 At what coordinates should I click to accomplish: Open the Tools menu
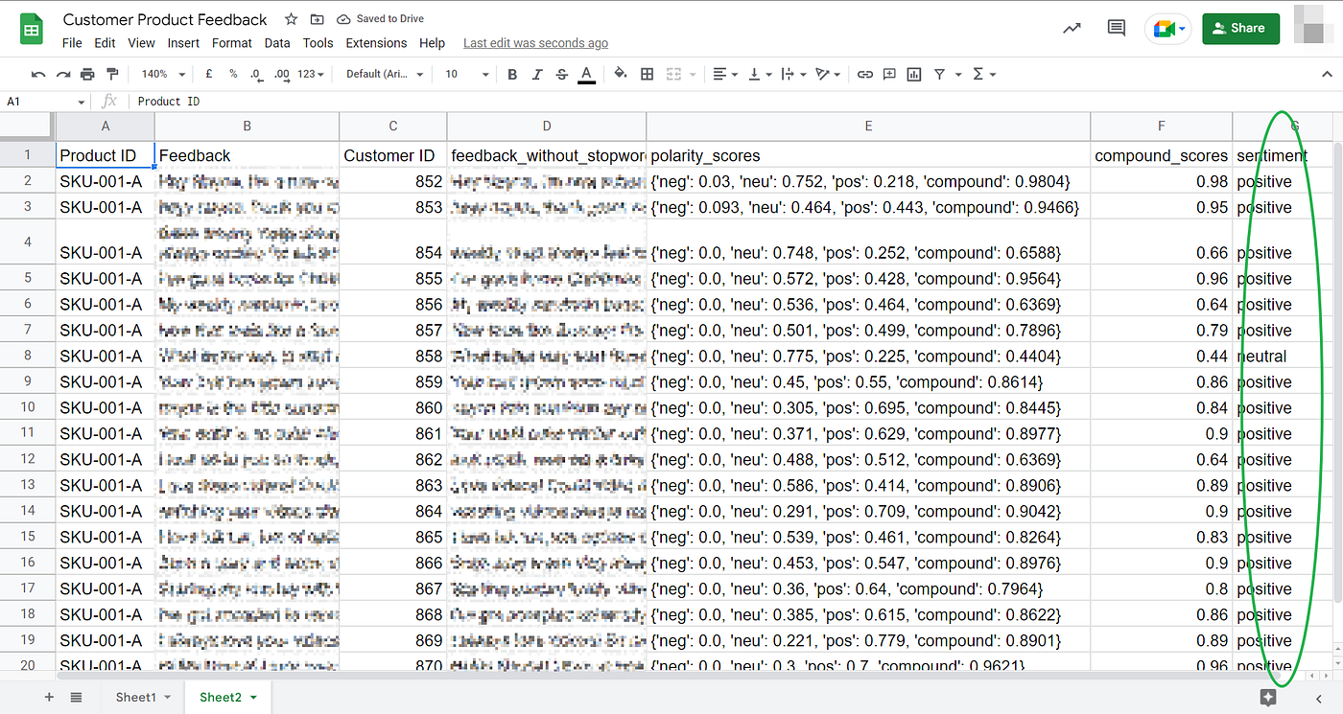coord(318,43)
